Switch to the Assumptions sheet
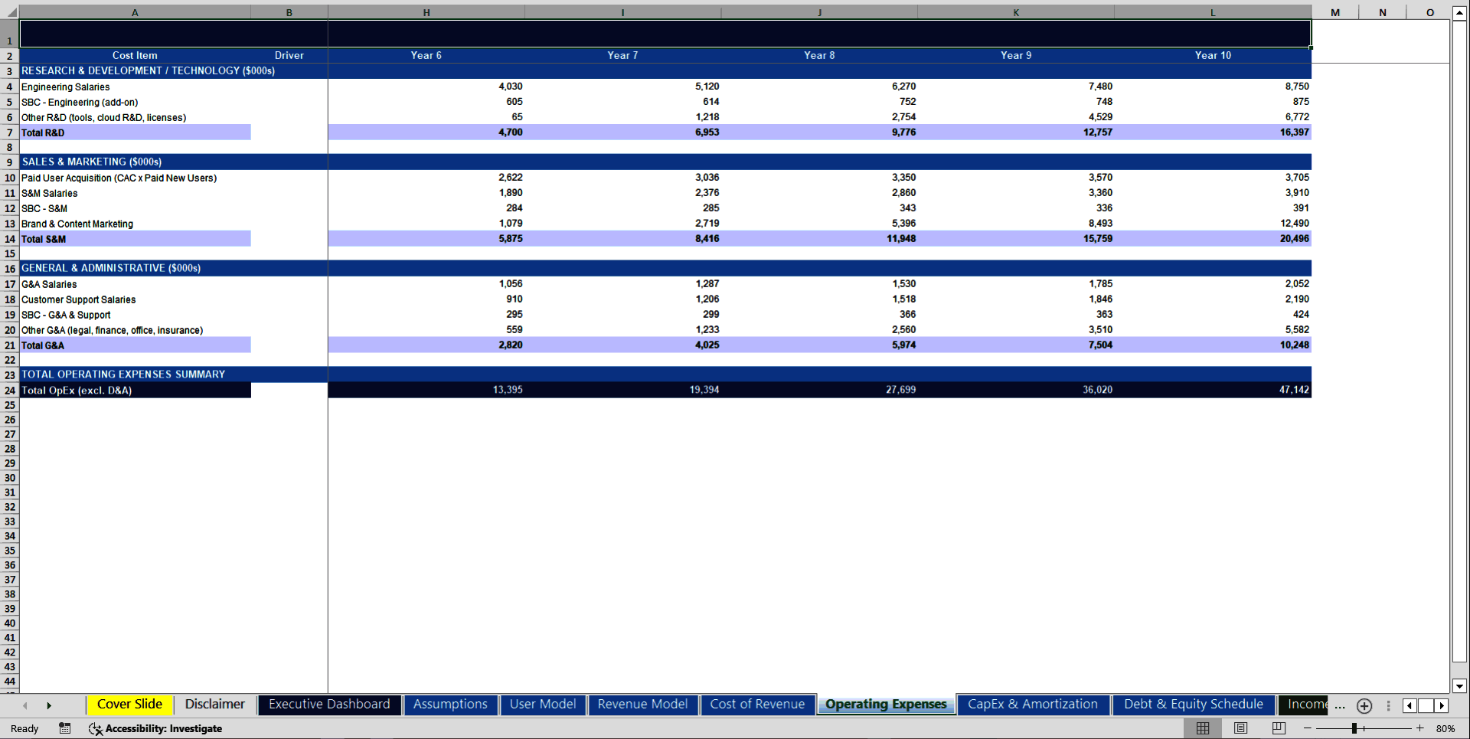Viewport: 1470px width, 739px height. click(450, 704)
